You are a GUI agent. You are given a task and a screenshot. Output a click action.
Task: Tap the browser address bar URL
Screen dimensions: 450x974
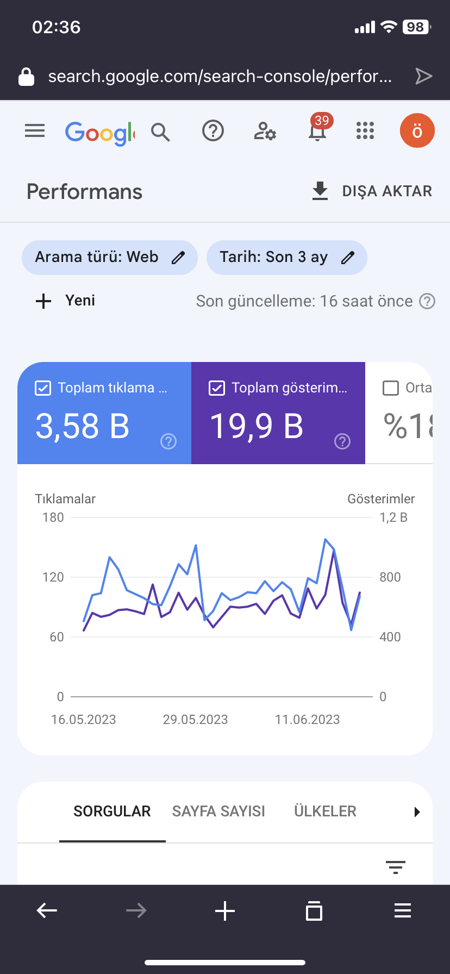(x=220, y=76)
